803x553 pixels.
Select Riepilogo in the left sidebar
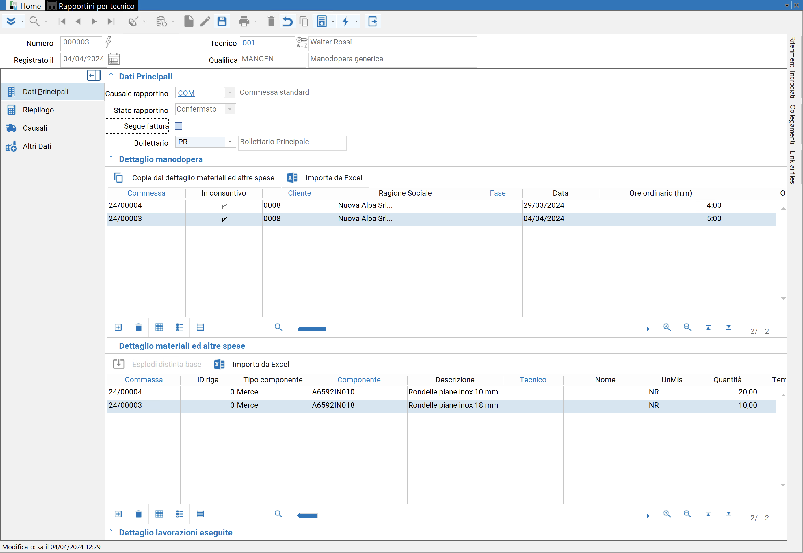click(x=38, y=110)
